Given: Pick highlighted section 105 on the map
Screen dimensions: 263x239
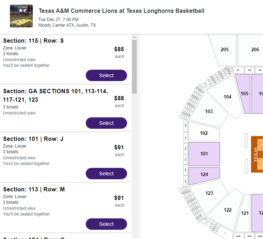Looking at the screenshot, I should click(x=244, y=94).
